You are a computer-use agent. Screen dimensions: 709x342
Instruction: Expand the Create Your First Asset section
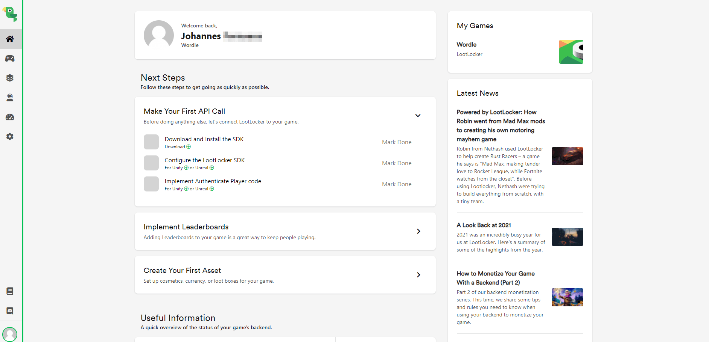tap(418, 275)
